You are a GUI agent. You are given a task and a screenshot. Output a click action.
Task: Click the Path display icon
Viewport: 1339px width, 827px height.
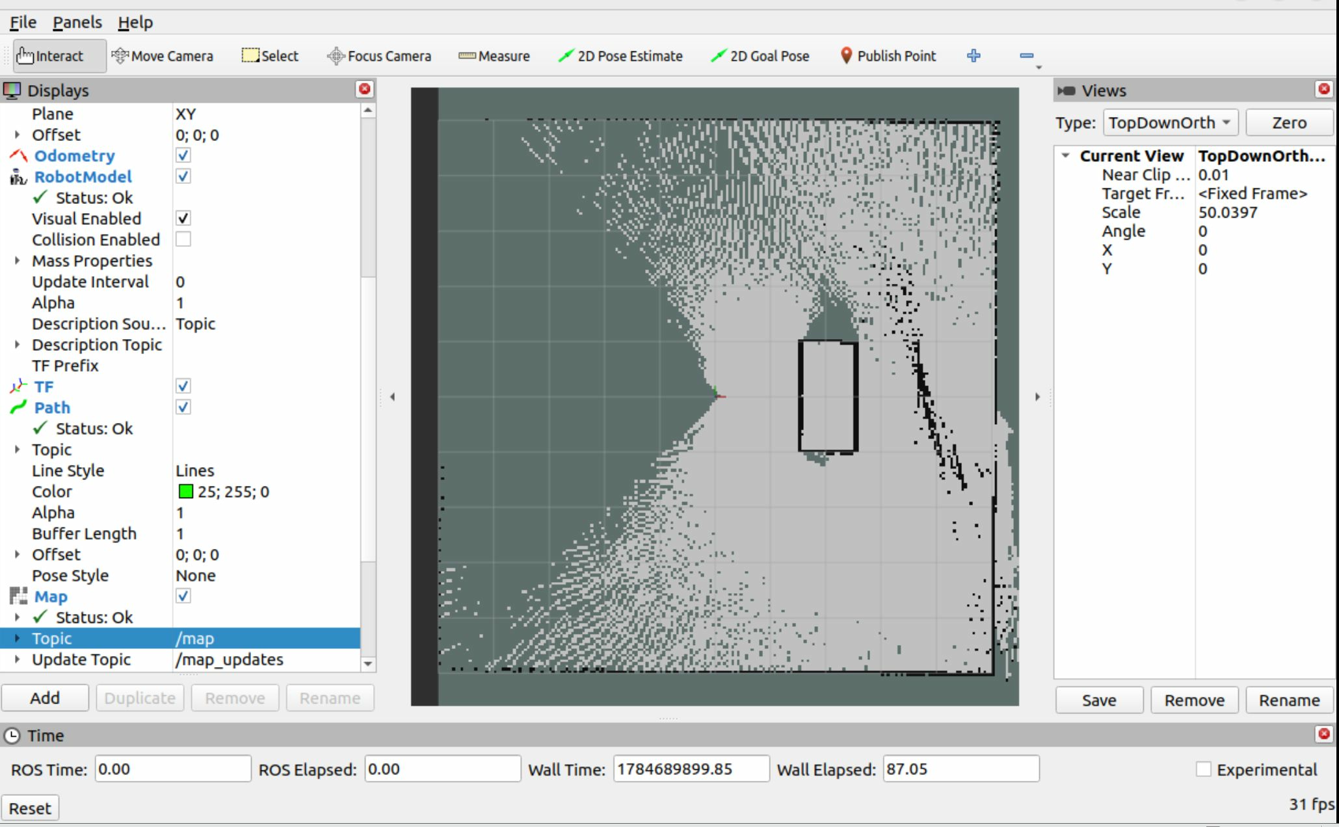(x=18, y=407)
